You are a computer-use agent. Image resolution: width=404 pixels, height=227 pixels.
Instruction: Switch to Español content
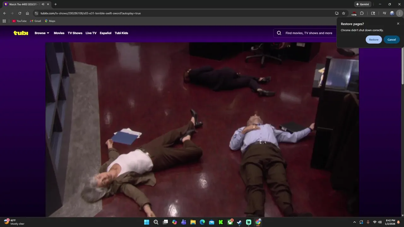tap(105, 33)
